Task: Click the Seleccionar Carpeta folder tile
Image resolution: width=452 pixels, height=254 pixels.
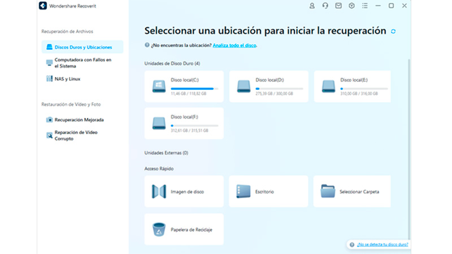Action: pos(352,191)
